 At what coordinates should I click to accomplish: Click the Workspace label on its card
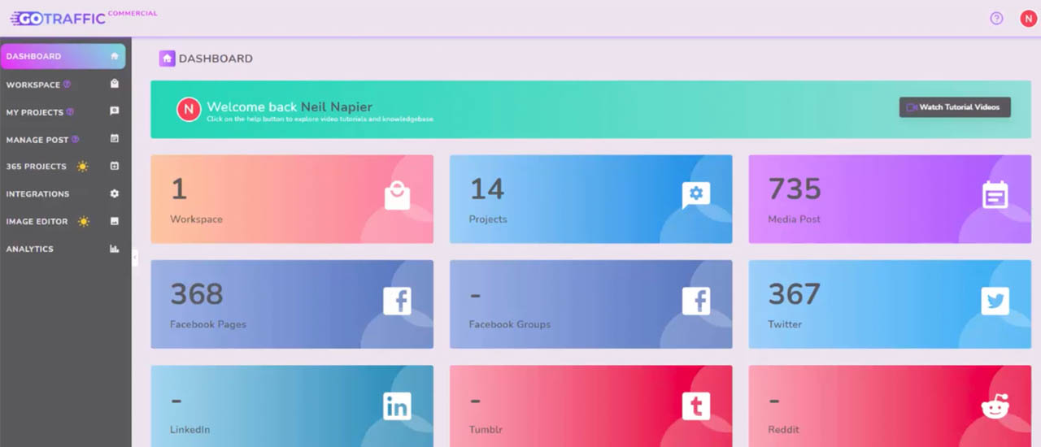tap(196, 219)
